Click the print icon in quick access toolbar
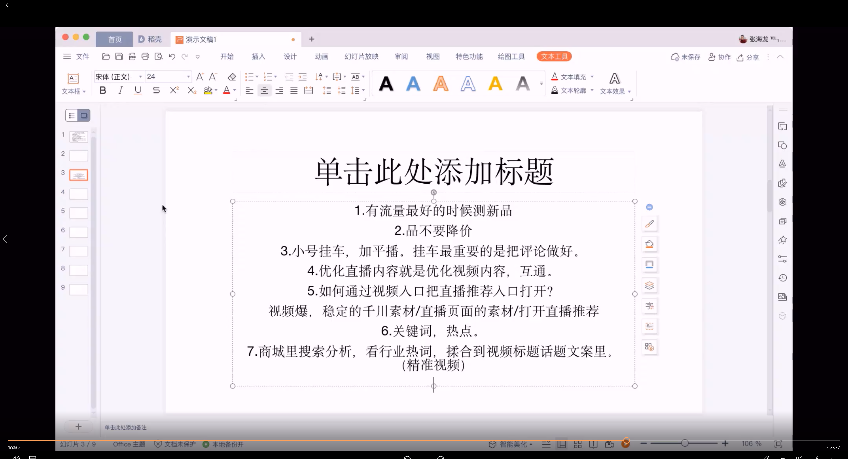848x459 pixels. pyautogui.click(x=145, y=56)
